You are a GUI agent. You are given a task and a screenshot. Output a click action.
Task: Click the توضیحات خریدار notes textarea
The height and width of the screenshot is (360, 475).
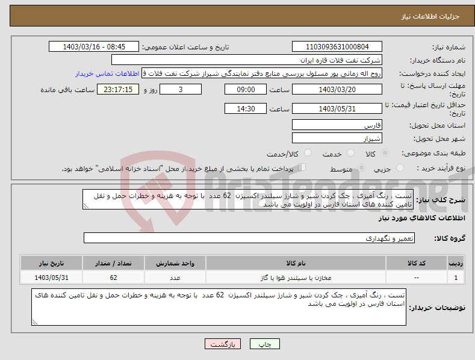pyautogui.click(x=219, y=307)
